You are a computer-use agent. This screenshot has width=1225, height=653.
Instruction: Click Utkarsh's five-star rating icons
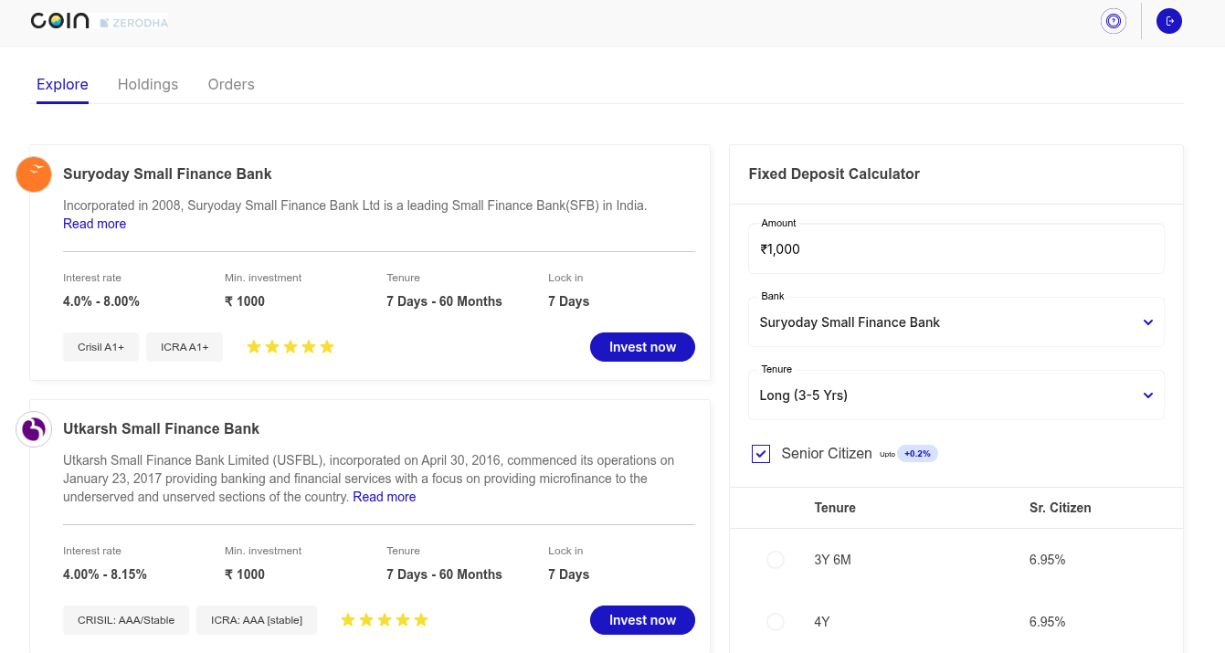(385, 620)
